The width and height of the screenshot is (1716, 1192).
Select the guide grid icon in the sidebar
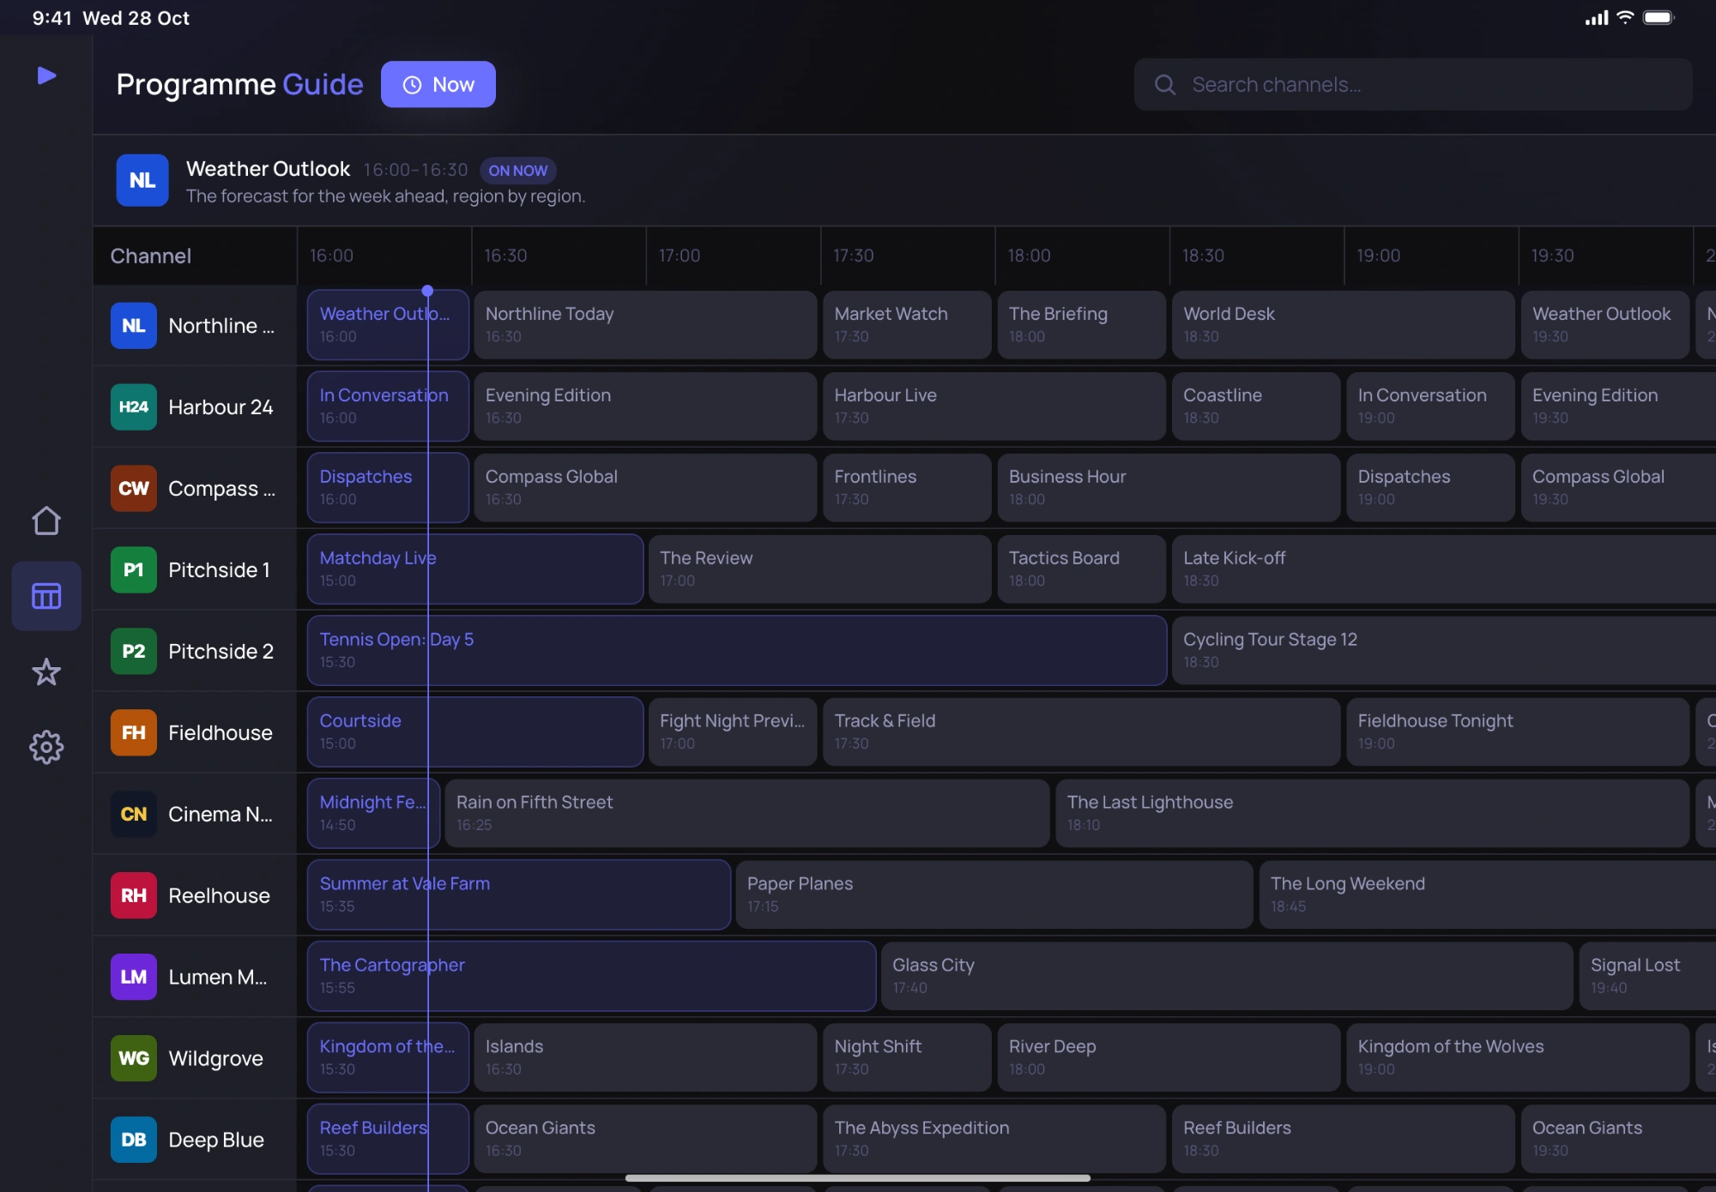46,596
